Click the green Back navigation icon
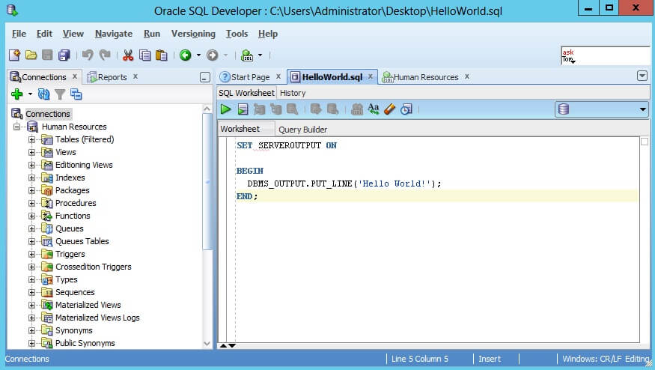The image size is (655, 370). tap(185, 55)
